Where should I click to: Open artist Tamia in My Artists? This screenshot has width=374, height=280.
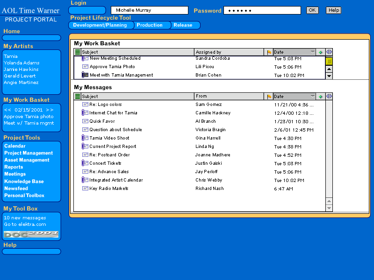point(10,56)
